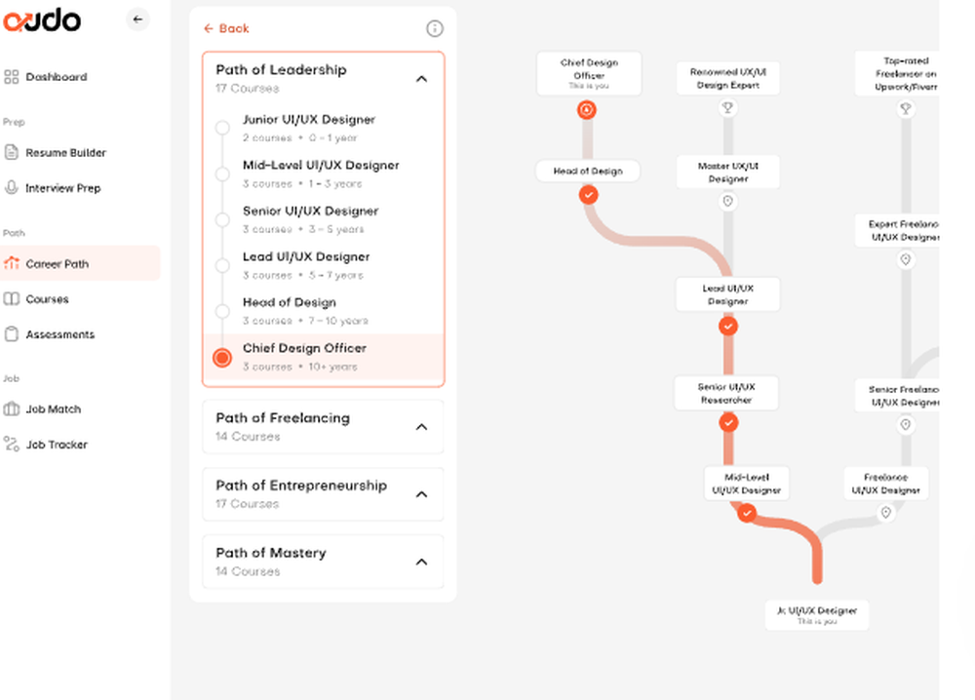Open the info icon in panel header
Viewport: 975px width, 700px height.
click(x=435, y=28)
